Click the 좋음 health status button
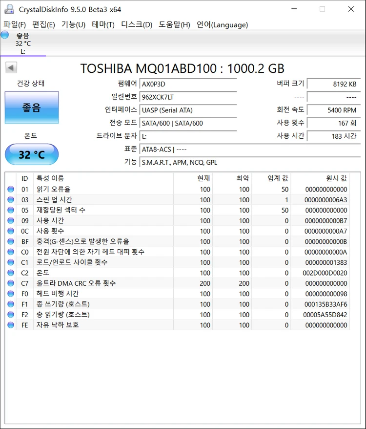 tap(32, 107)
